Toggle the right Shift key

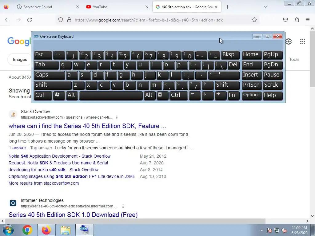point(227,85)
